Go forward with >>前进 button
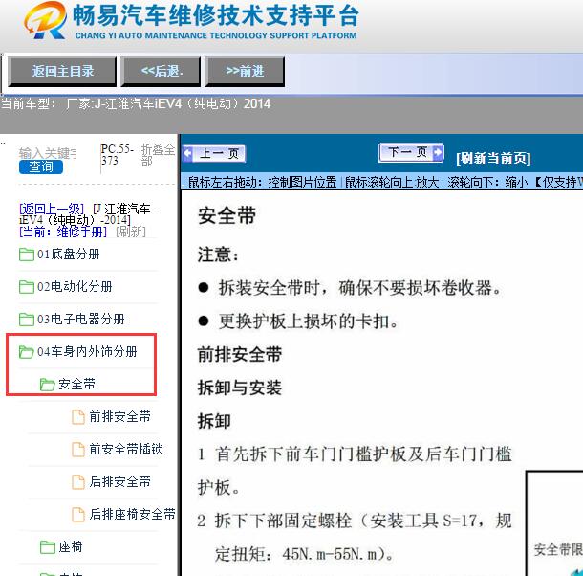Image resolution: width=583 pixels, height=576 pixels. click(245, 71)
